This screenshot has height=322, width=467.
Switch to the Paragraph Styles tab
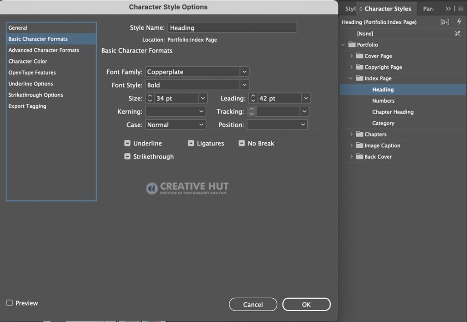[428, 9]
